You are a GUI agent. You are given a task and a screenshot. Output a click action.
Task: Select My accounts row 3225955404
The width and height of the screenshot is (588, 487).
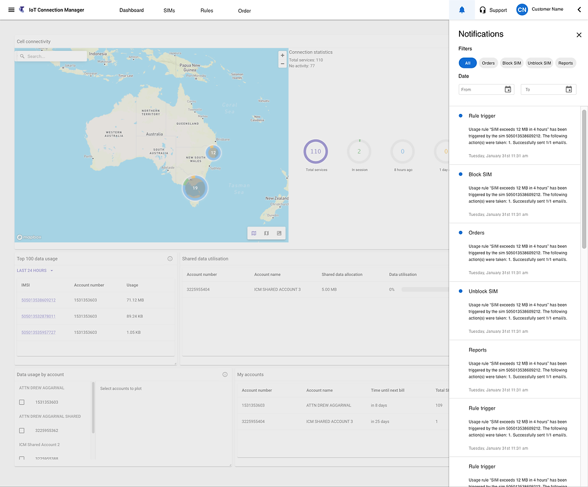[343, 422]
